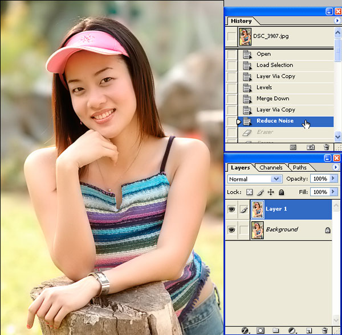Select the Layers tab
The width and height of the screenshot is (342, 335).
click(x=240, y=168)
